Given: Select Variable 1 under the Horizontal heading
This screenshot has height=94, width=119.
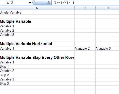Looking at the screenshot, I should click(37, 48).
